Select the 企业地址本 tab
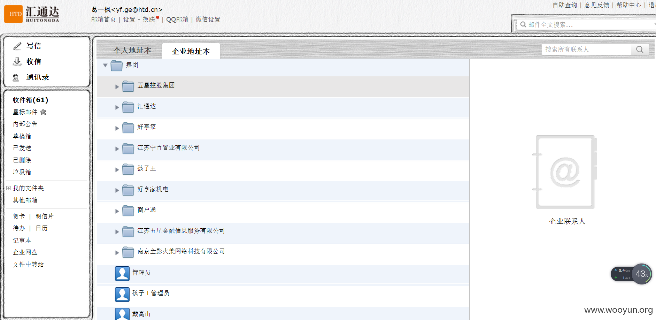Image resolution: width=656 pixels, height=320 pixels. tap(191, 51)
